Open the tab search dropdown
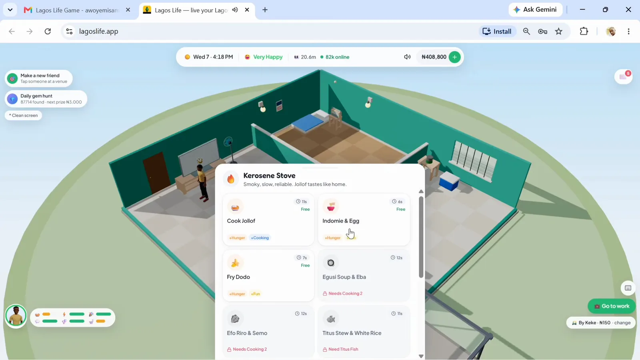The height and width of the screenshot is (360, 640). [10, 10]
